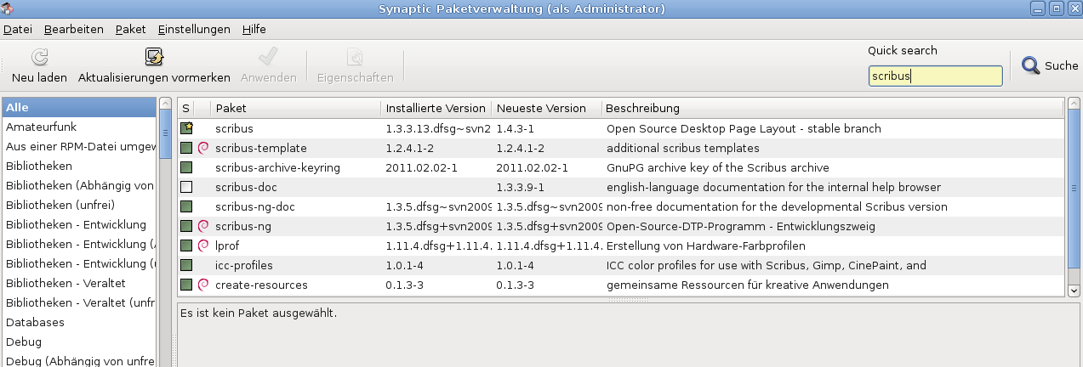The width and height of the screenshot is (1083, 367).
Task: Select Bibliotheken (unfrei) category
Action: [x=79, y=205]
